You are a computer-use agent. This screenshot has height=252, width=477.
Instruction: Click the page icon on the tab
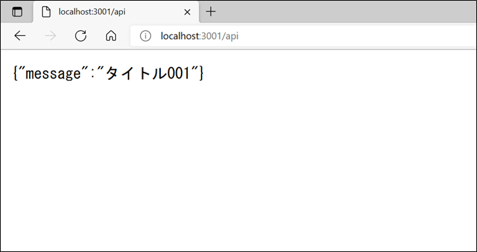click(46, 12)
